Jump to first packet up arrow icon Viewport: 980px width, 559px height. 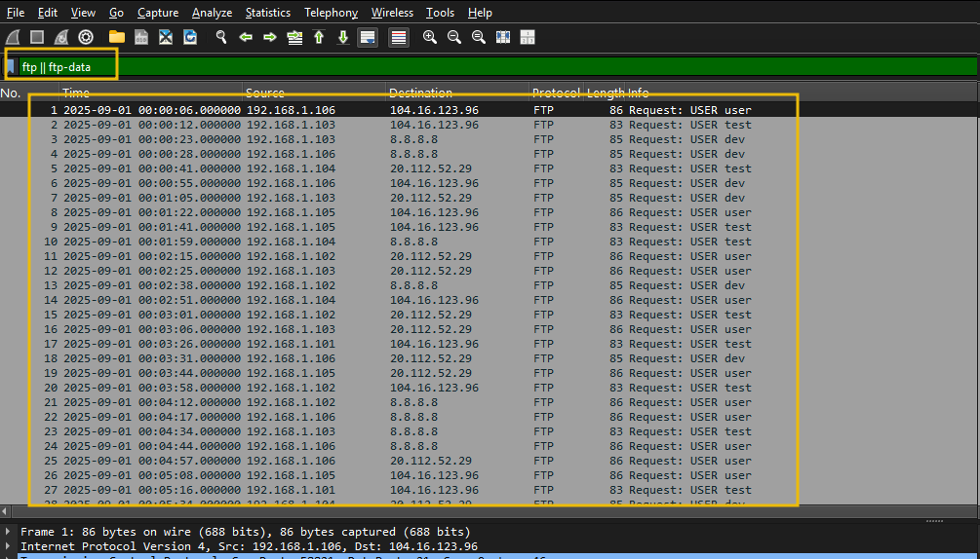point(319,37)
